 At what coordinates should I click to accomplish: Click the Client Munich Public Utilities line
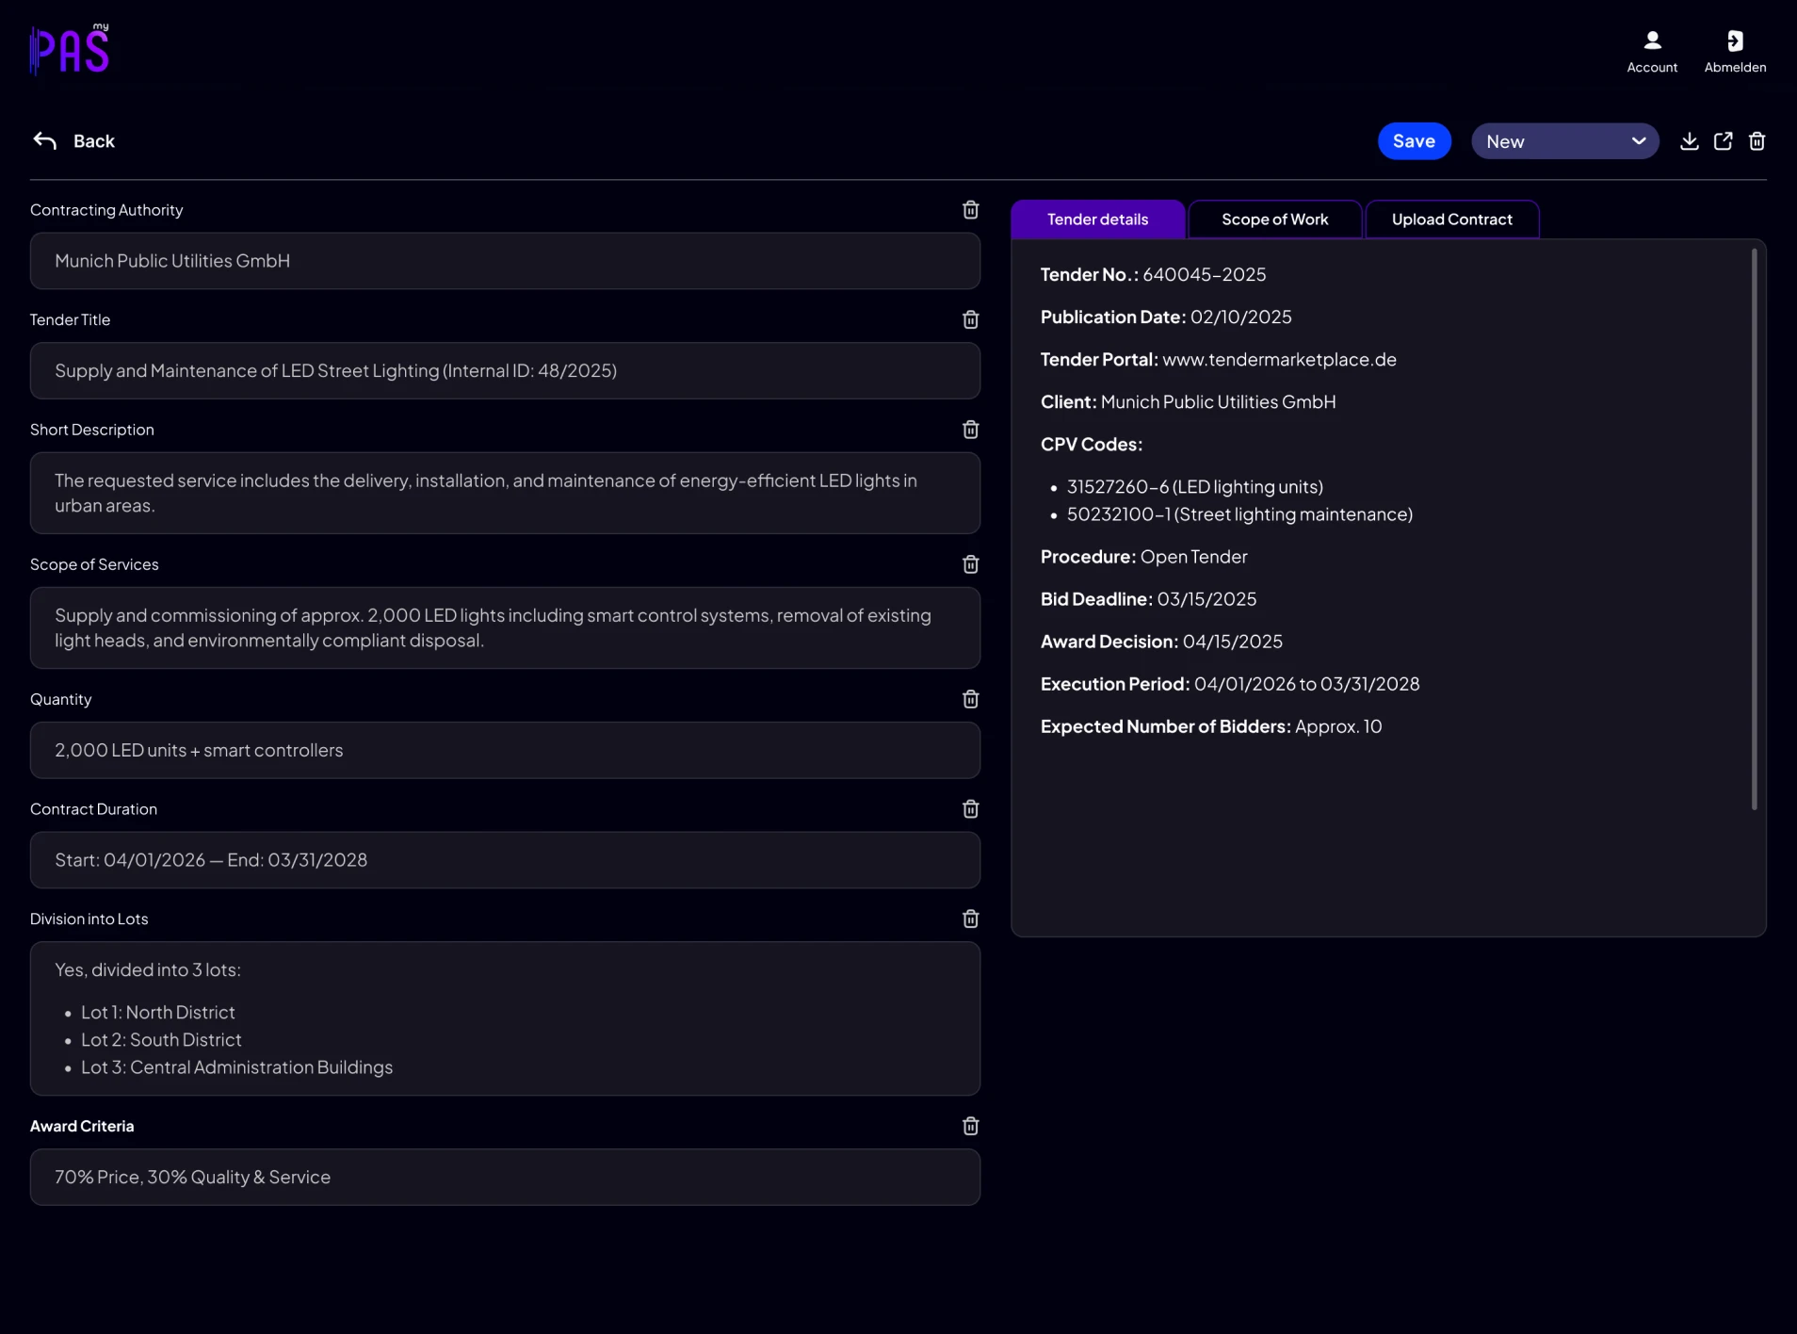[1188, 402]
